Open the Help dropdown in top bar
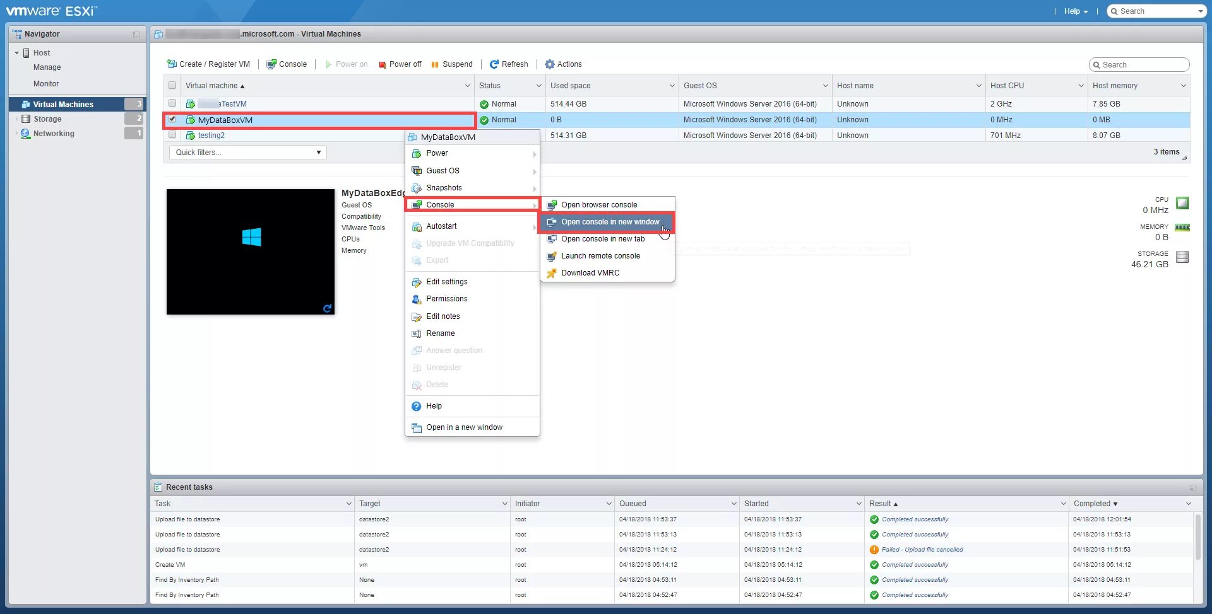Screen dimensions: 1212x614 tap(1076, 11)
